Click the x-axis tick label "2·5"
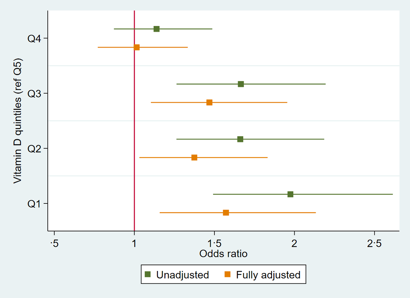Viewport: 410px width, 298px height. [x=374, y=243]
